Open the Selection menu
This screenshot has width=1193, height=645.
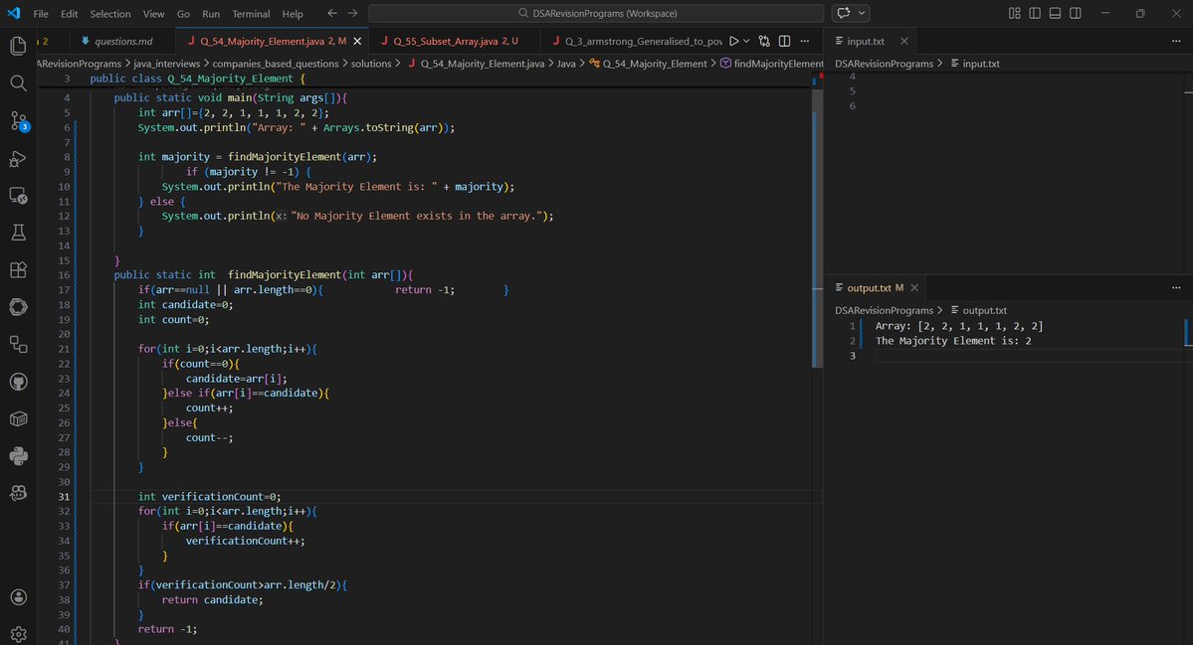click(110, 14)
